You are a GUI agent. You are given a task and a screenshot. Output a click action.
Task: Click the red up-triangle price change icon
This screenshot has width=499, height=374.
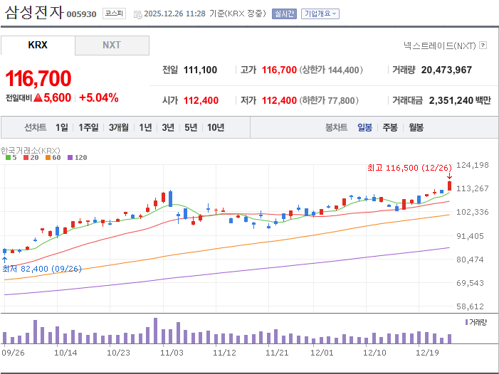click(x=48, y=98)
